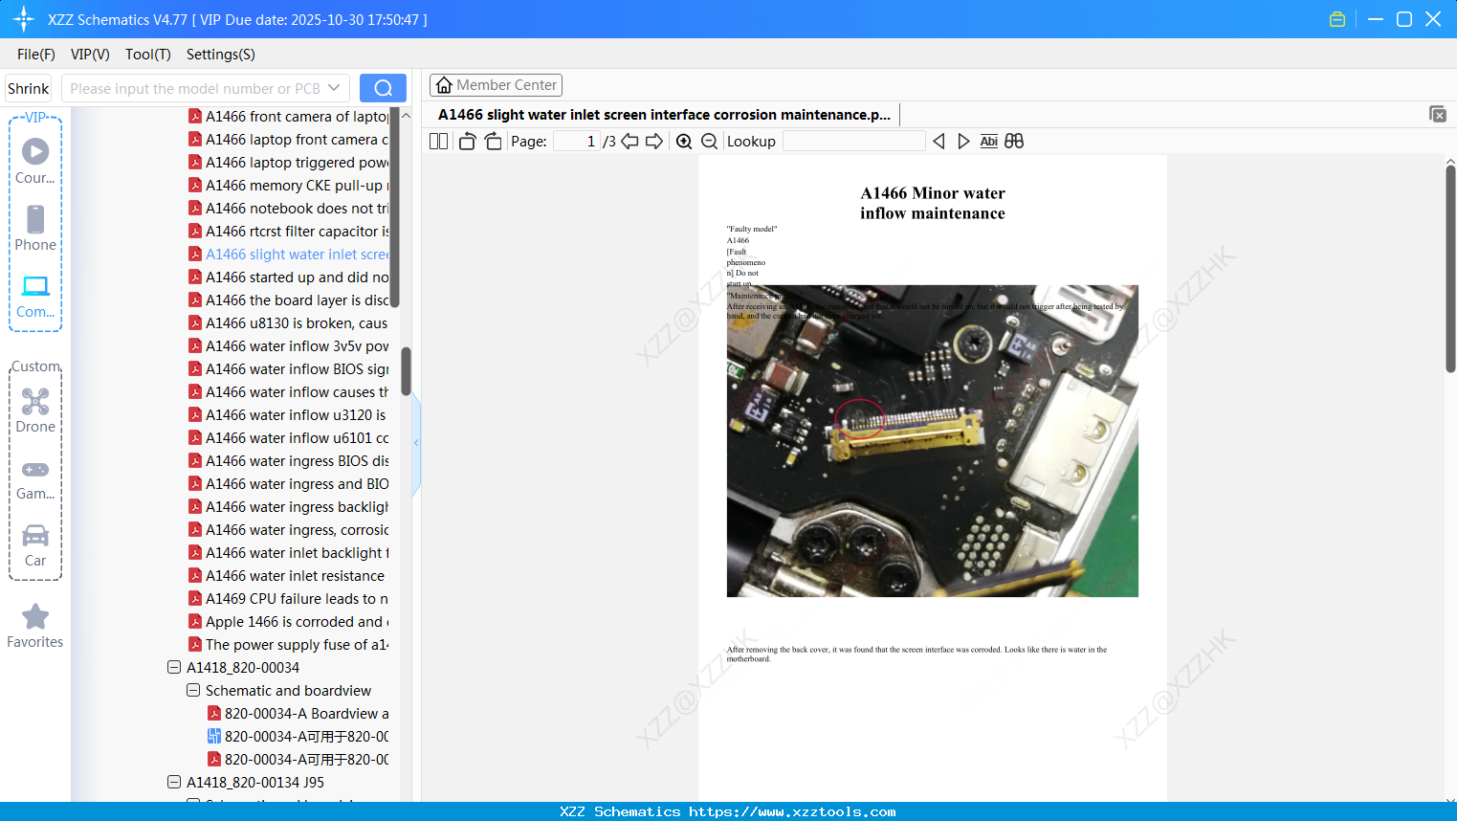Image resolution: width=1457 pixels, height=821 pixels.
Task: Collapse the side panel with the splitter arrow
Action: pos(416,443)
